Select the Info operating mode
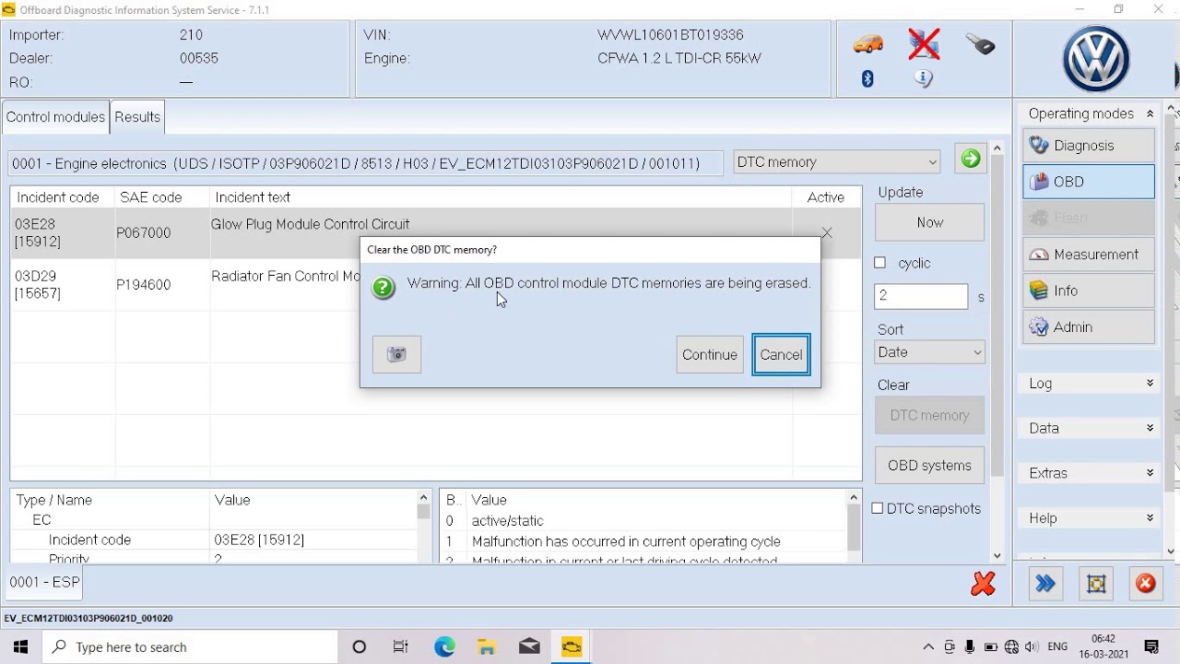The image size is (1180, 664). [x=1088, y=290]
